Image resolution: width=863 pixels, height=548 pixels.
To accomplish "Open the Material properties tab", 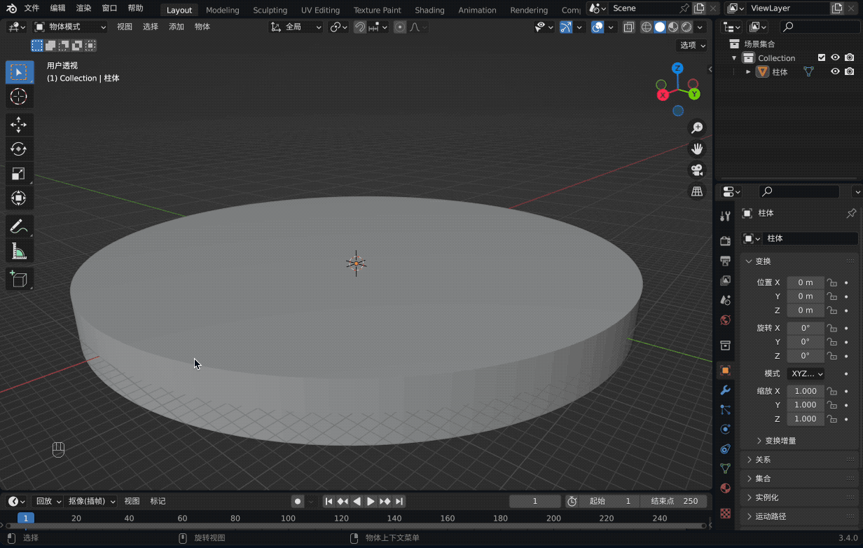I will coord(726,488).
